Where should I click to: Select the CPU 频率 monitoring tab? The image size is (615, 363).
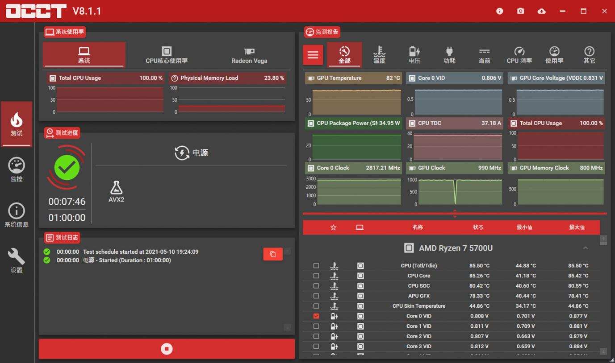[x=519, y=55]
